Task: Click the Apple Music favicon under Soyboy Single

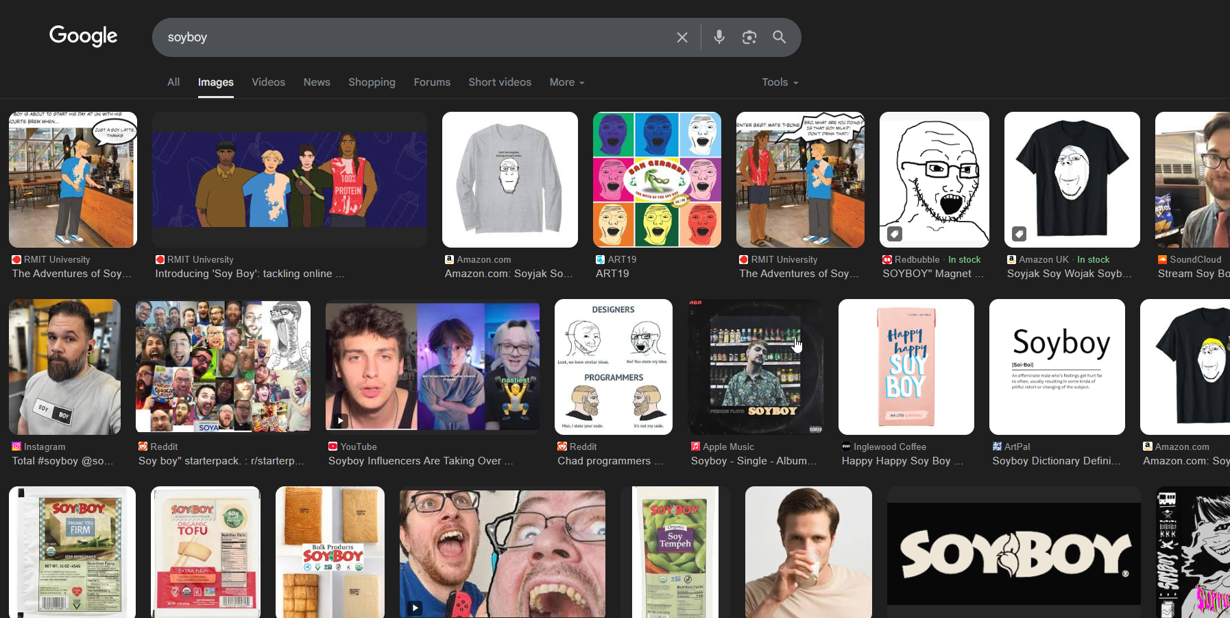Action: pos(695,447)
